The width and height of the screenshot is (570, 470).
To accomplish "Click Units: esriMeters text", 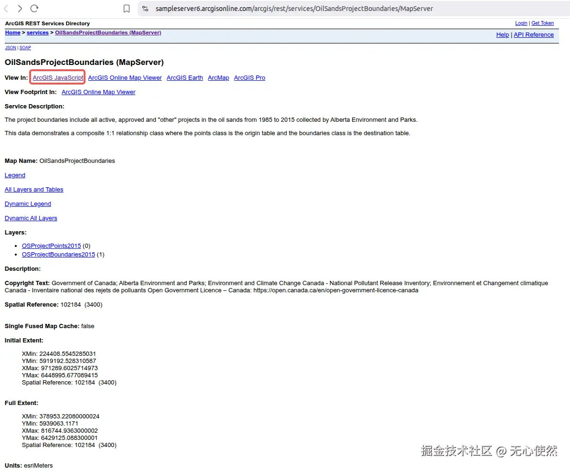I will point(29,466).
